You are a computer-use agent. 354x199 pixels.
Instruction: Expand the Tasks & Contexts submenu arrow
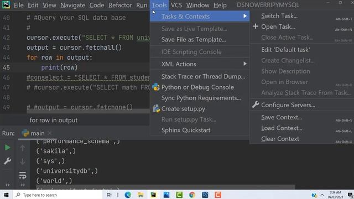[245, 16]
